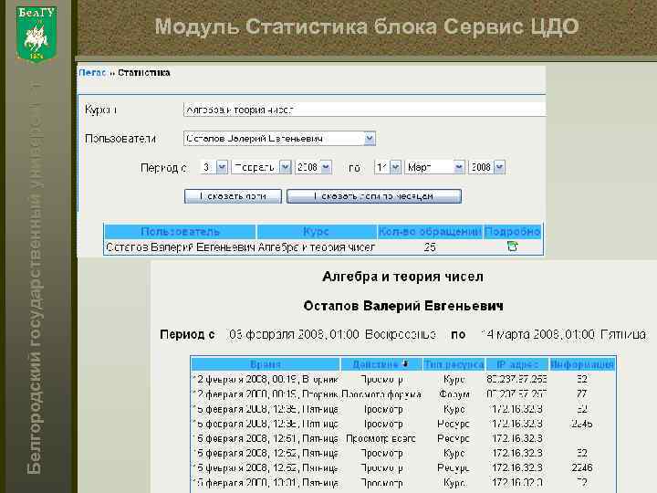Click the Пользователь column header
This screenshot has width=657, height=493.
point(180,231)
